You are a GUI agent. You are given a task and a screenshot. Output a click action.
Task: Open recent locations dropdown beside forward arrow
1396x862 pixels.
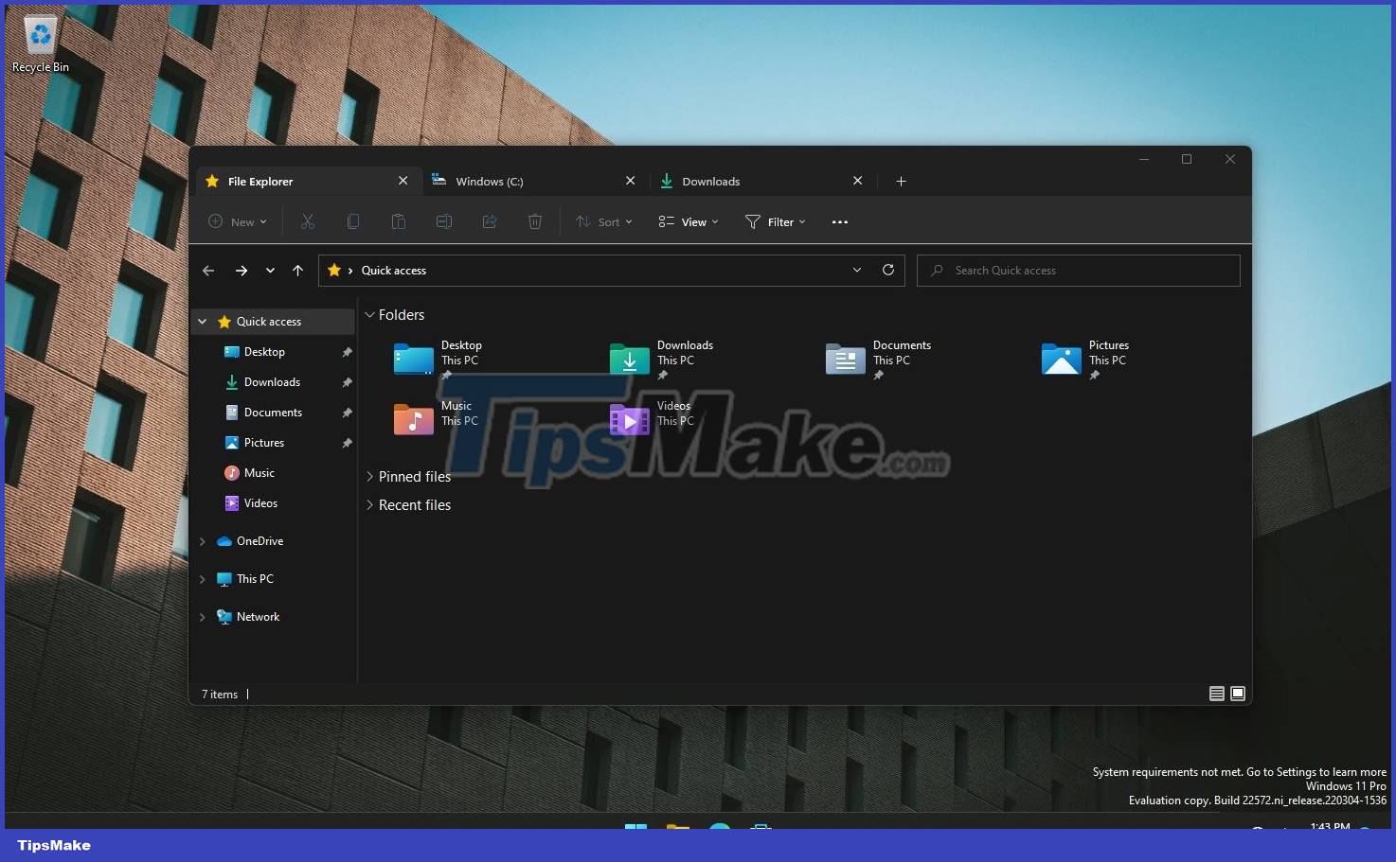point(270,271)
